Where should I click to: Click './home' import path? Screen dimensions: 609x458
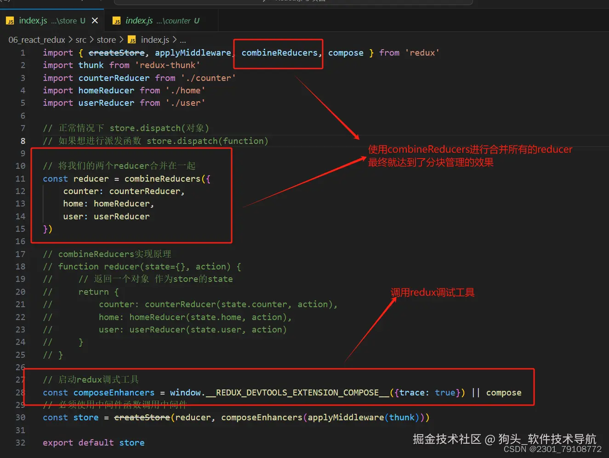click(185, 91)
